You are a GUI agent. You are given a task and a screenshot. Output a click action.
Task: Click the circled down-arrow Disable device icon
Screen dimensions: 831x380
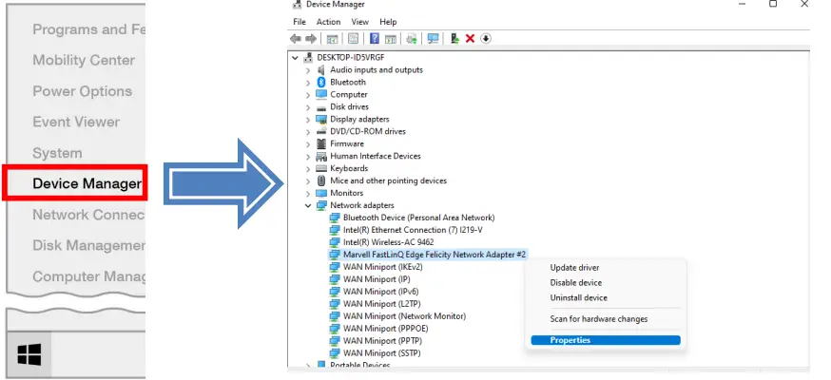[x=486, y=39]
